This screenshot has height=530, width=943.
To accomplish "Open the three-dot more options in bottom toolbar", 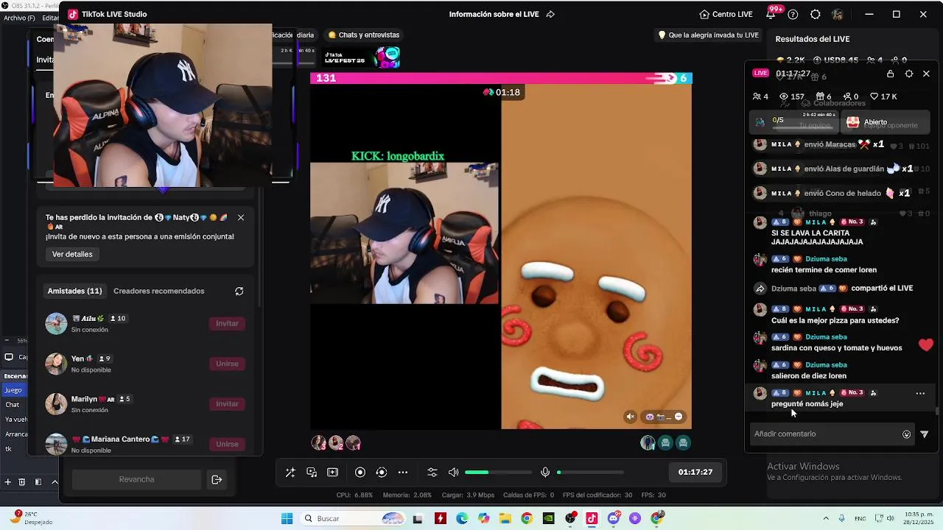I will click(x=402, y=473).
